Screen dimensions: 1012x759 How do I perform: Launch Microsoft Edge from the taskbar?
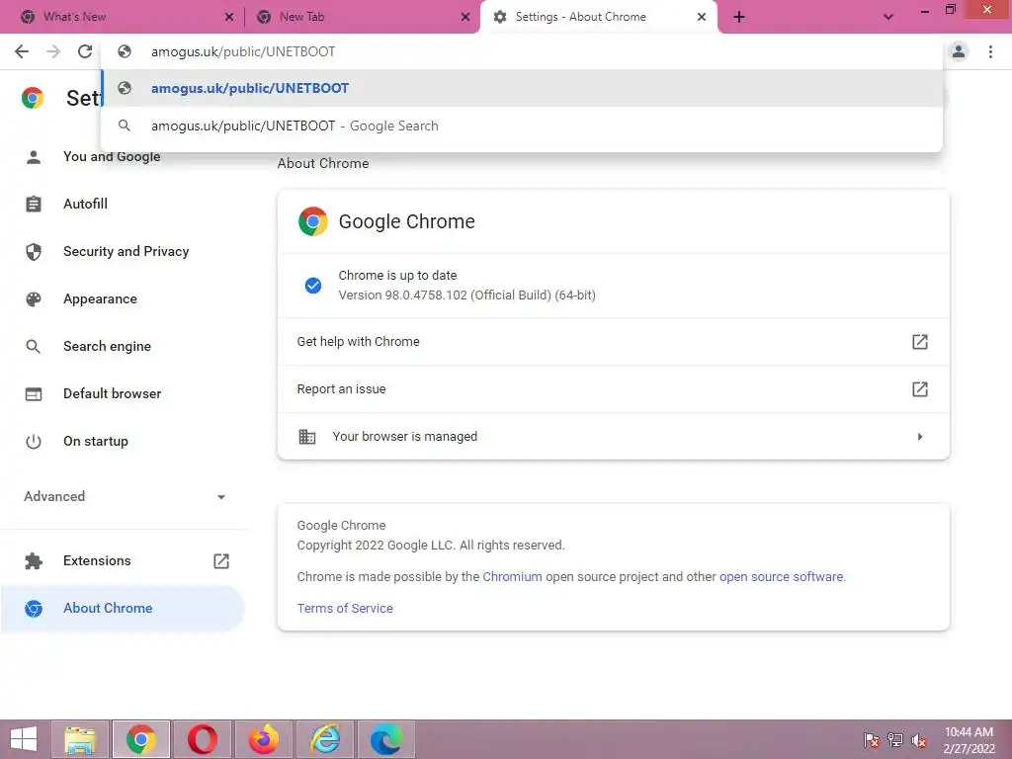[x=386, y=739]
